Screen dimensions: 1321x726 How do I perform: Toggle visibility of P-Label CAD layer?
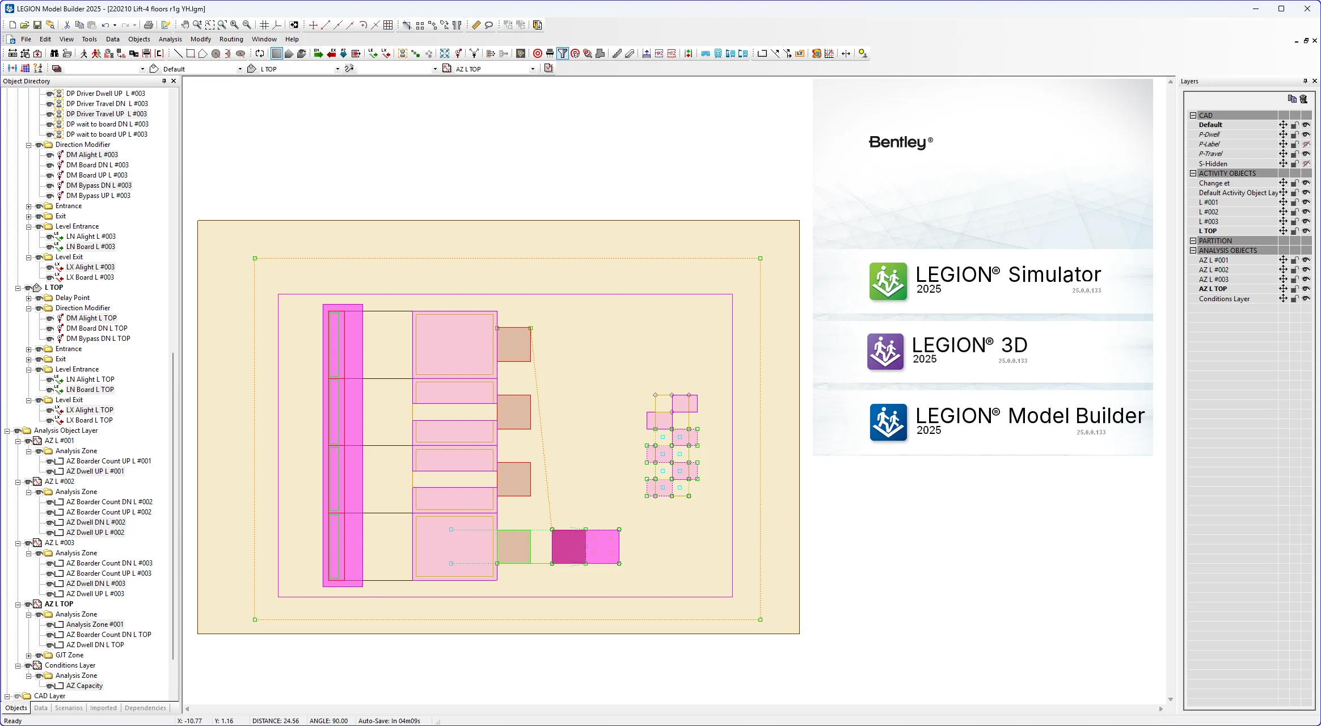[1306, 144]
